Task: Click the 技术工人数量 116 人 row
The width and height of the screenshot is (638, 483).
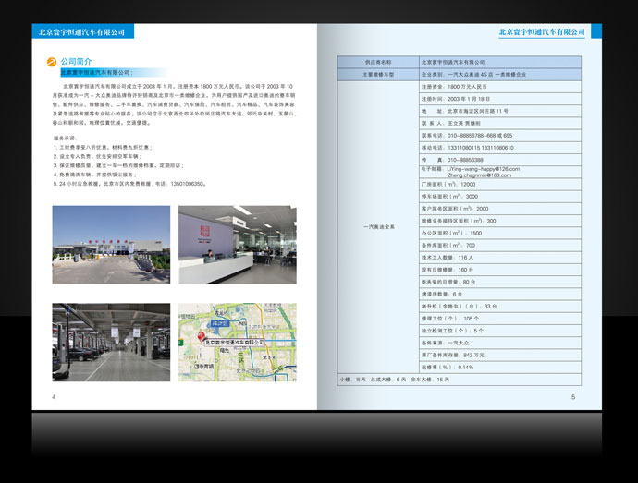Action: [x=500, y=258]
